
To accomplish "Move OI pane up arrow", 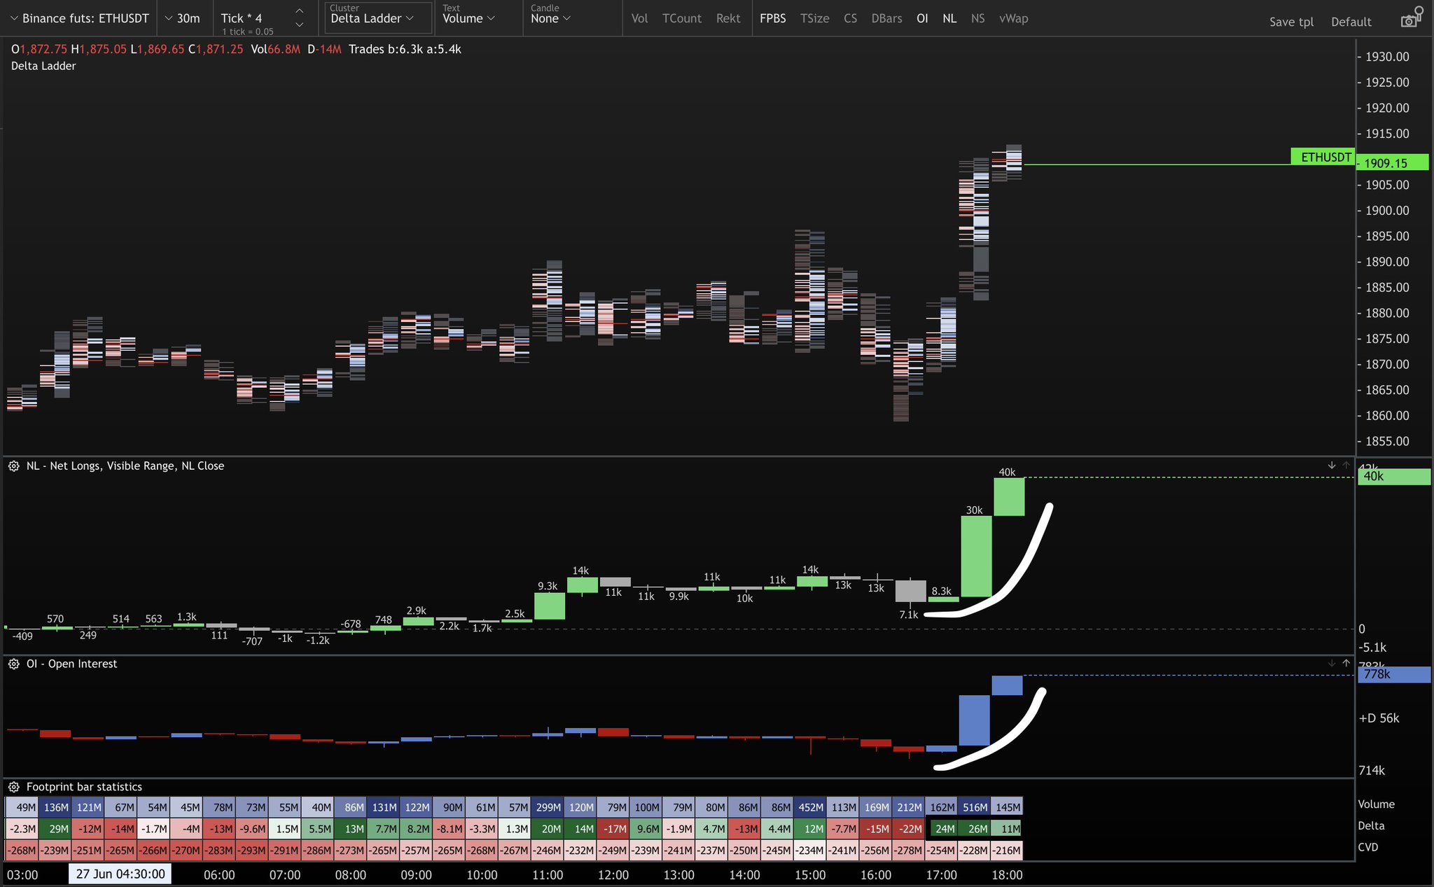I will 1346,663.
